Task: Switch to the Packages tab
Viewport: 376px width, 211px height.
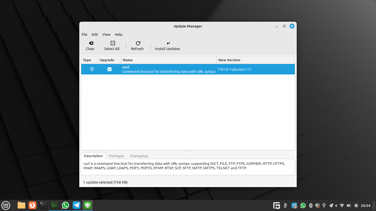Action: [116, 156]
